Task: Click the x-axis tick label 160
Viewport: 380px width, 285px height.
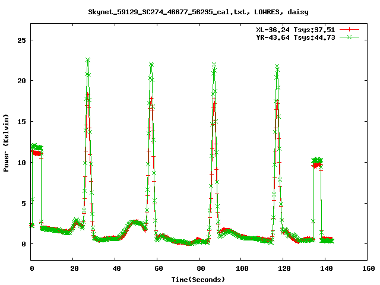Action: point(368,268)
